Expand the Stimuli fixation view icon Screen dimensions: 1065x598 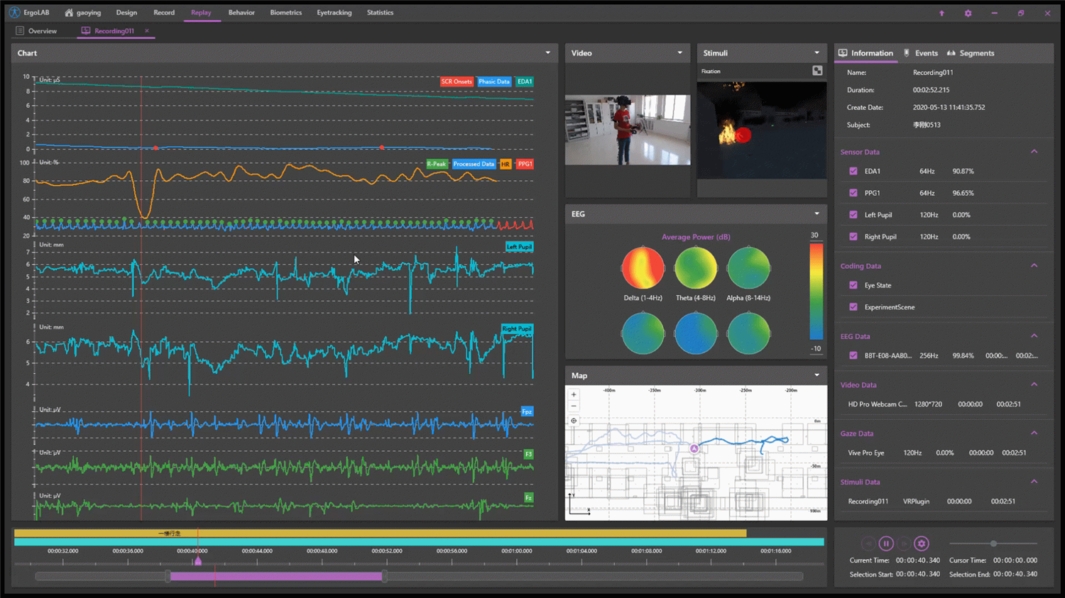click(x=817, y=71)
